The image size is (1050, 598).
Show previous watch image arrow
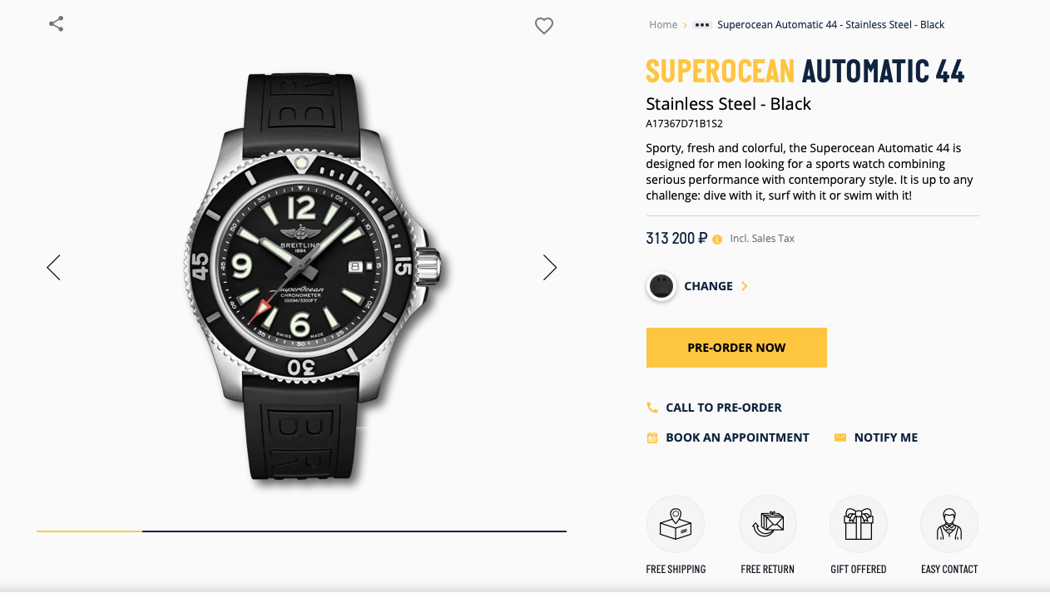54,267
